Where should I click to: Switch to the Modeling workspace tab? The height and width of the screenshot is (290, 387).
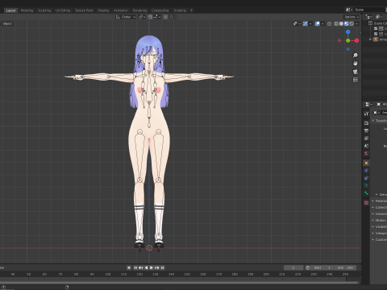[x=27, y=10]
